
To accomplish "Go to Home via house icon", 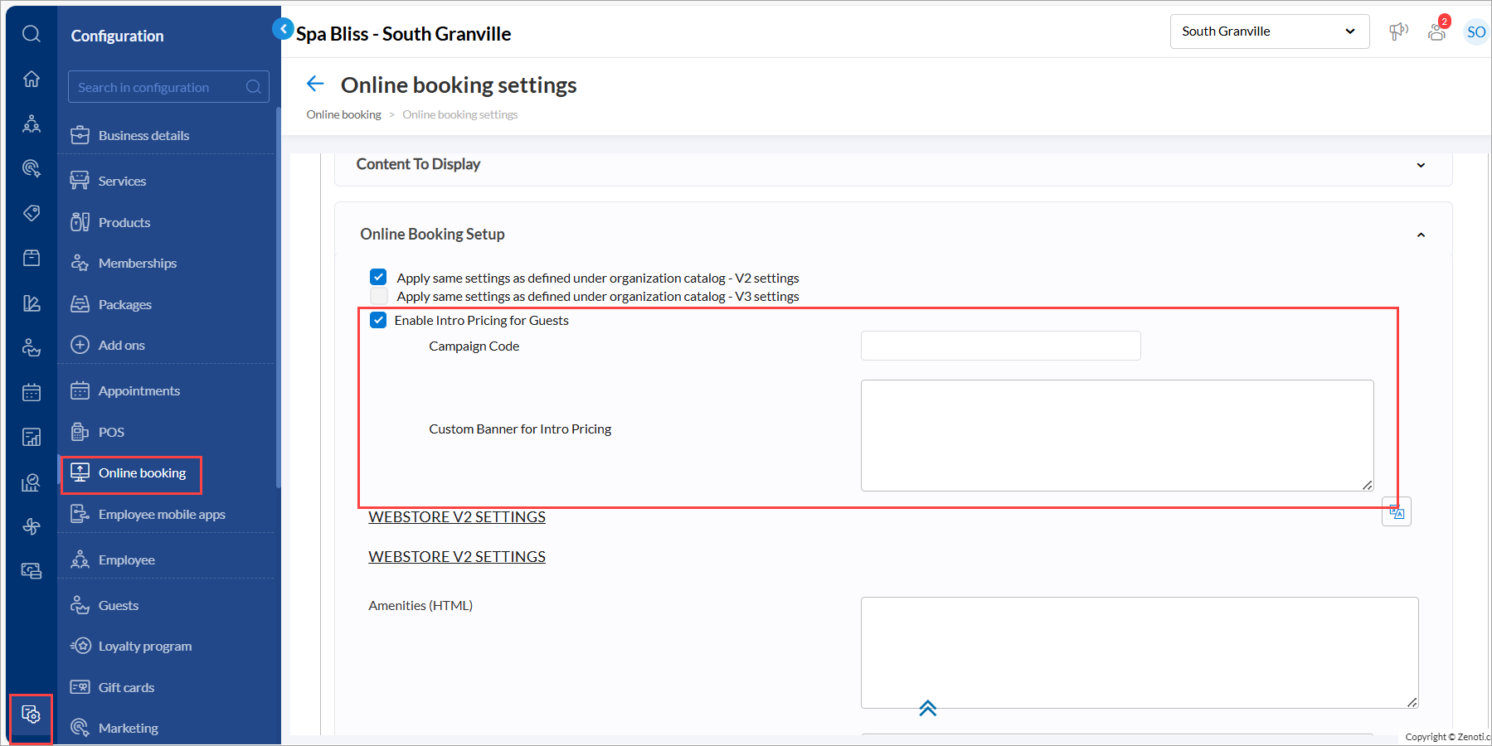I will [32, 79].
